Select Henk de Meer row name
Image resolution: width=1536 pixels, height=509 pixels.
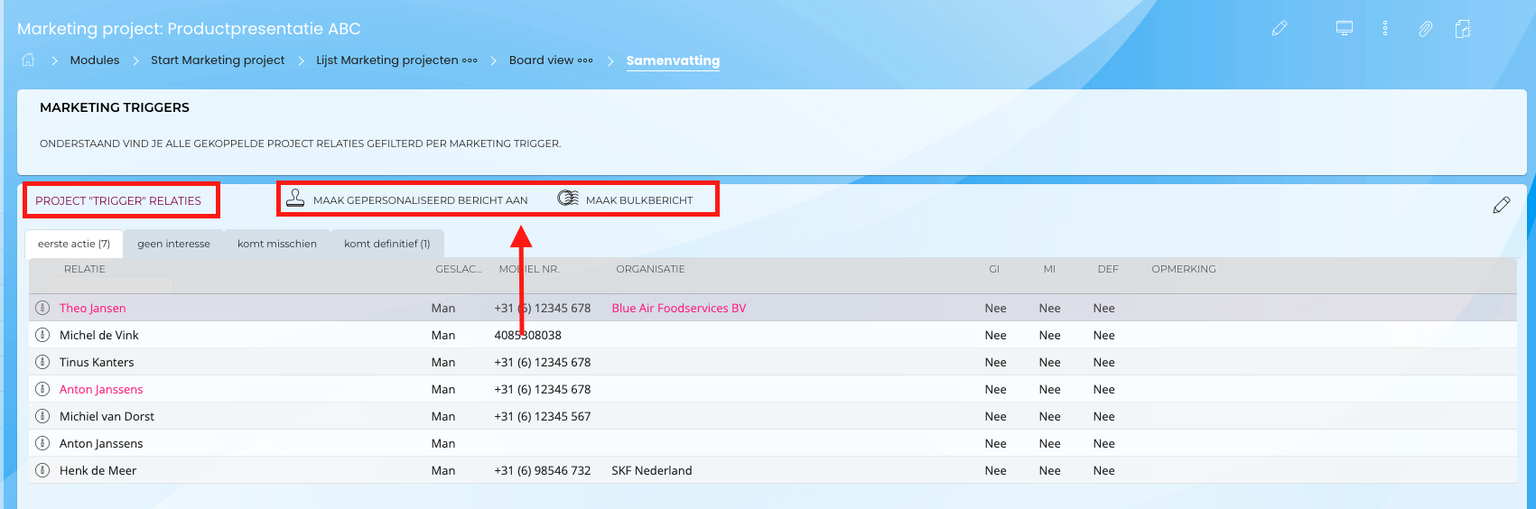click(98, 470)
